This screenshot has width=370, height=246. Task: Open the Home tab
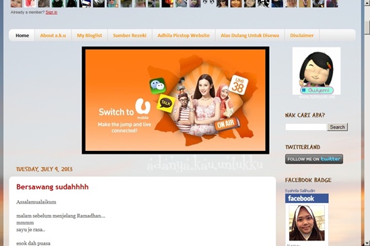(22, 36)
